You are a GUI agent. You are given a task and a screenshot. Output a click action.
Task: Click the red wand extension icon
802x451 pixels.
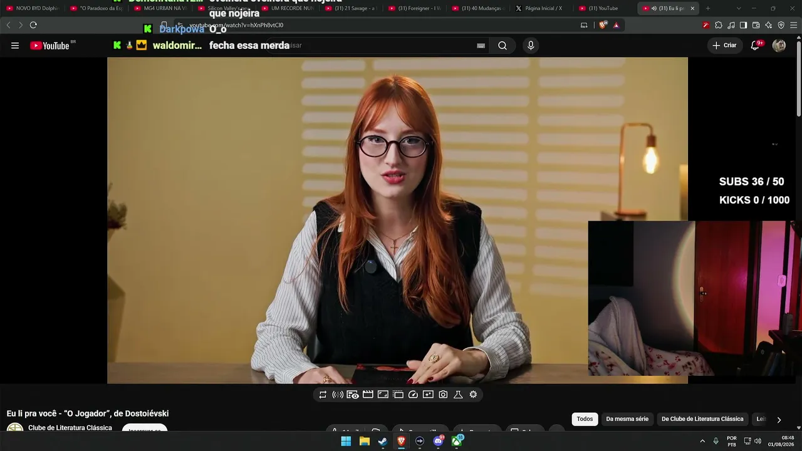click(x=706, y=25)
